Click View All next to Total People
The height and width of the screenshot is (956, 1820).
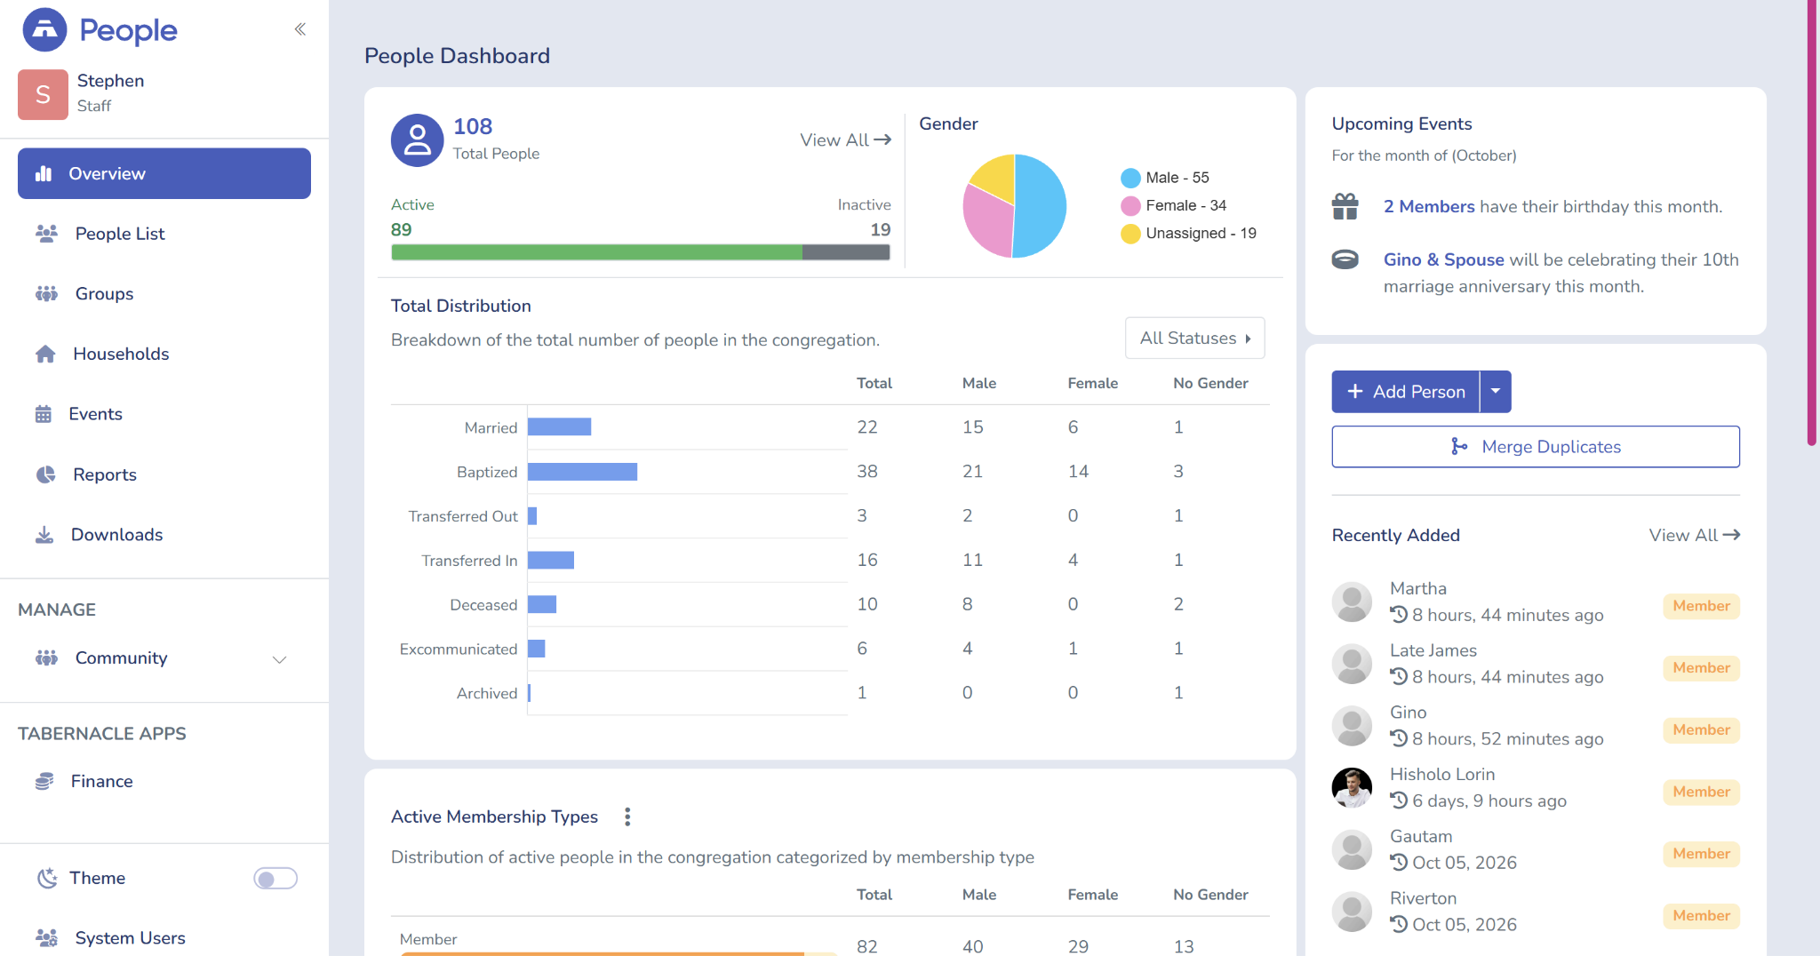point(845,139)
